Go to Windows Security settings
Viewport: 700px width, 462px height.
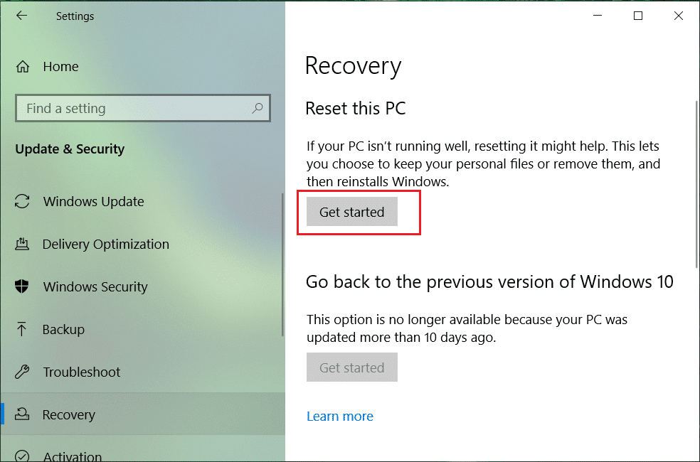coord(95,287)
